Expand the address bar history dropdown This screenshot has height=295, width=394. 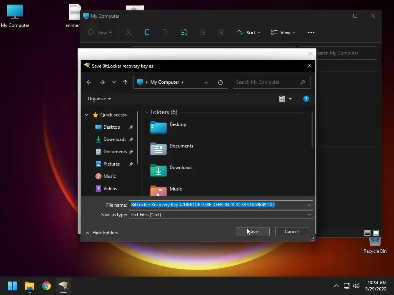pyautogui.click(x=206, y=83)
